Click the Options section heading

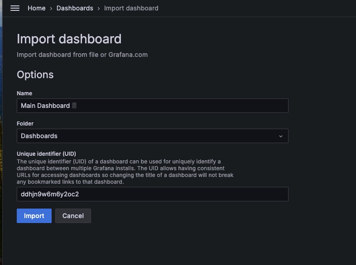click(x=35, y=74)
